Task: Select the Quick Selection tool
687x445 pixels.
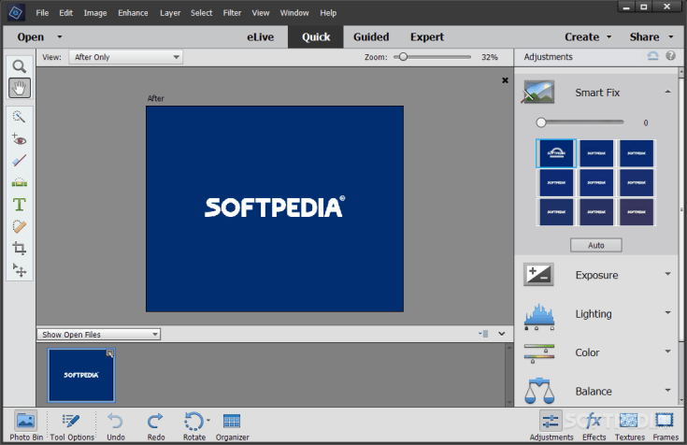Action: tap(19, 117)
